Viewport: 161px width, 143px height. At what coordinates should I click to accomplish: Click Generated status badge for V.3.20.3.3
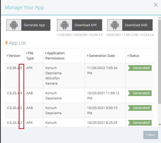click(x=140, y=108)
